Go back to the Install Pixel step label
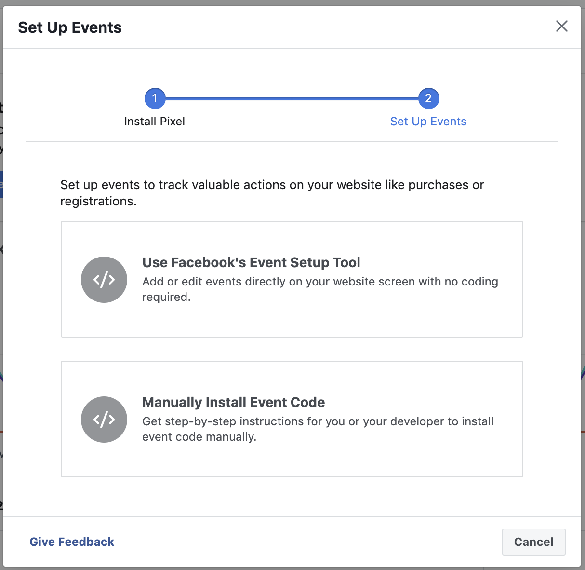The width and height of the screenshot is (585, 570). point(155,122)
